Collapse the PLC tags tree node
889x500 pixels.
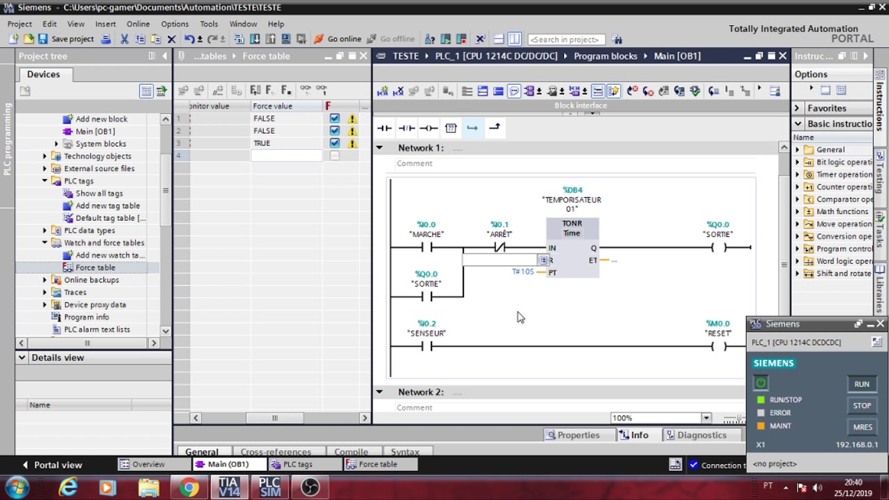click(x=45, y=181)
